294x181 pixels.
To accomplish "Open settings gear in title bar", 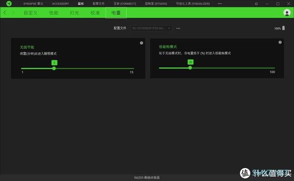I will point(256,3).
